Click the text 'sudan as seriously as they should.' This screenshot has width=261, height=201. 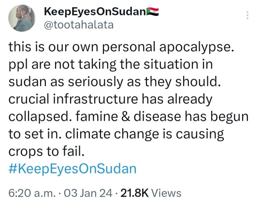click(x=115, y=82)
